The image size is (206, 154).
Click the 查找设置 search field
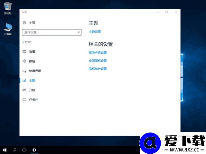click(x=51, y=32)
